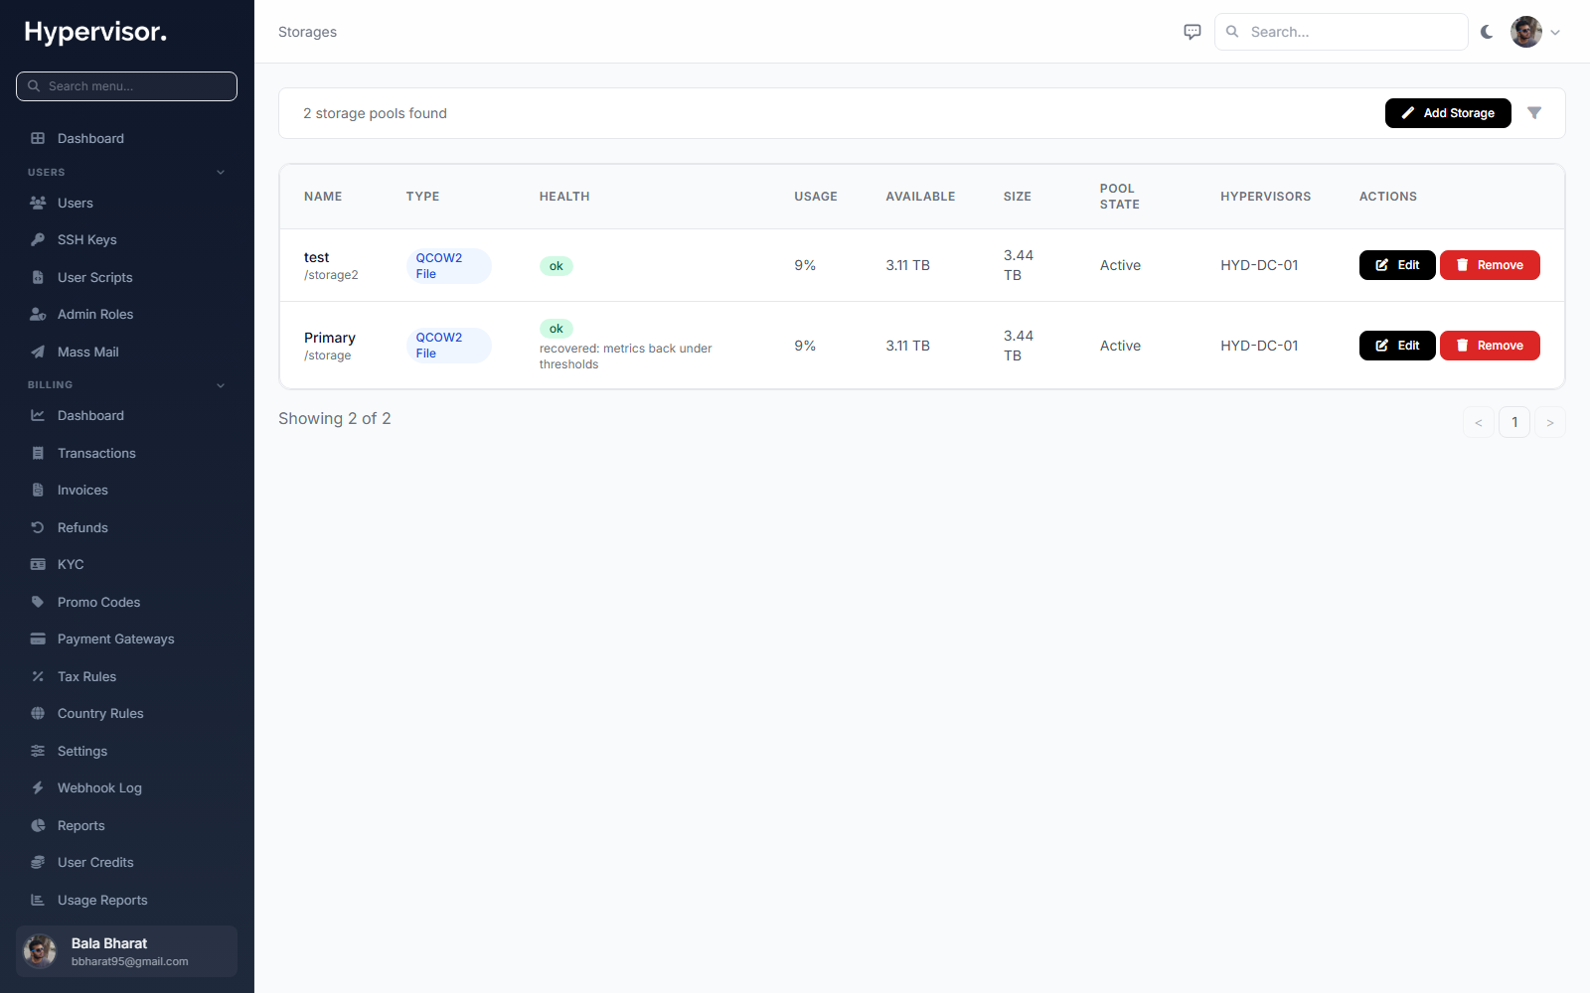
Task: Open the profile avatar in top header
Action: pyautogui.click(x=1526, y=32)
